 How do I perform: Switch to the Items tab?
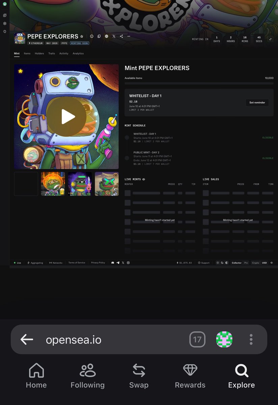coord(27,53)
